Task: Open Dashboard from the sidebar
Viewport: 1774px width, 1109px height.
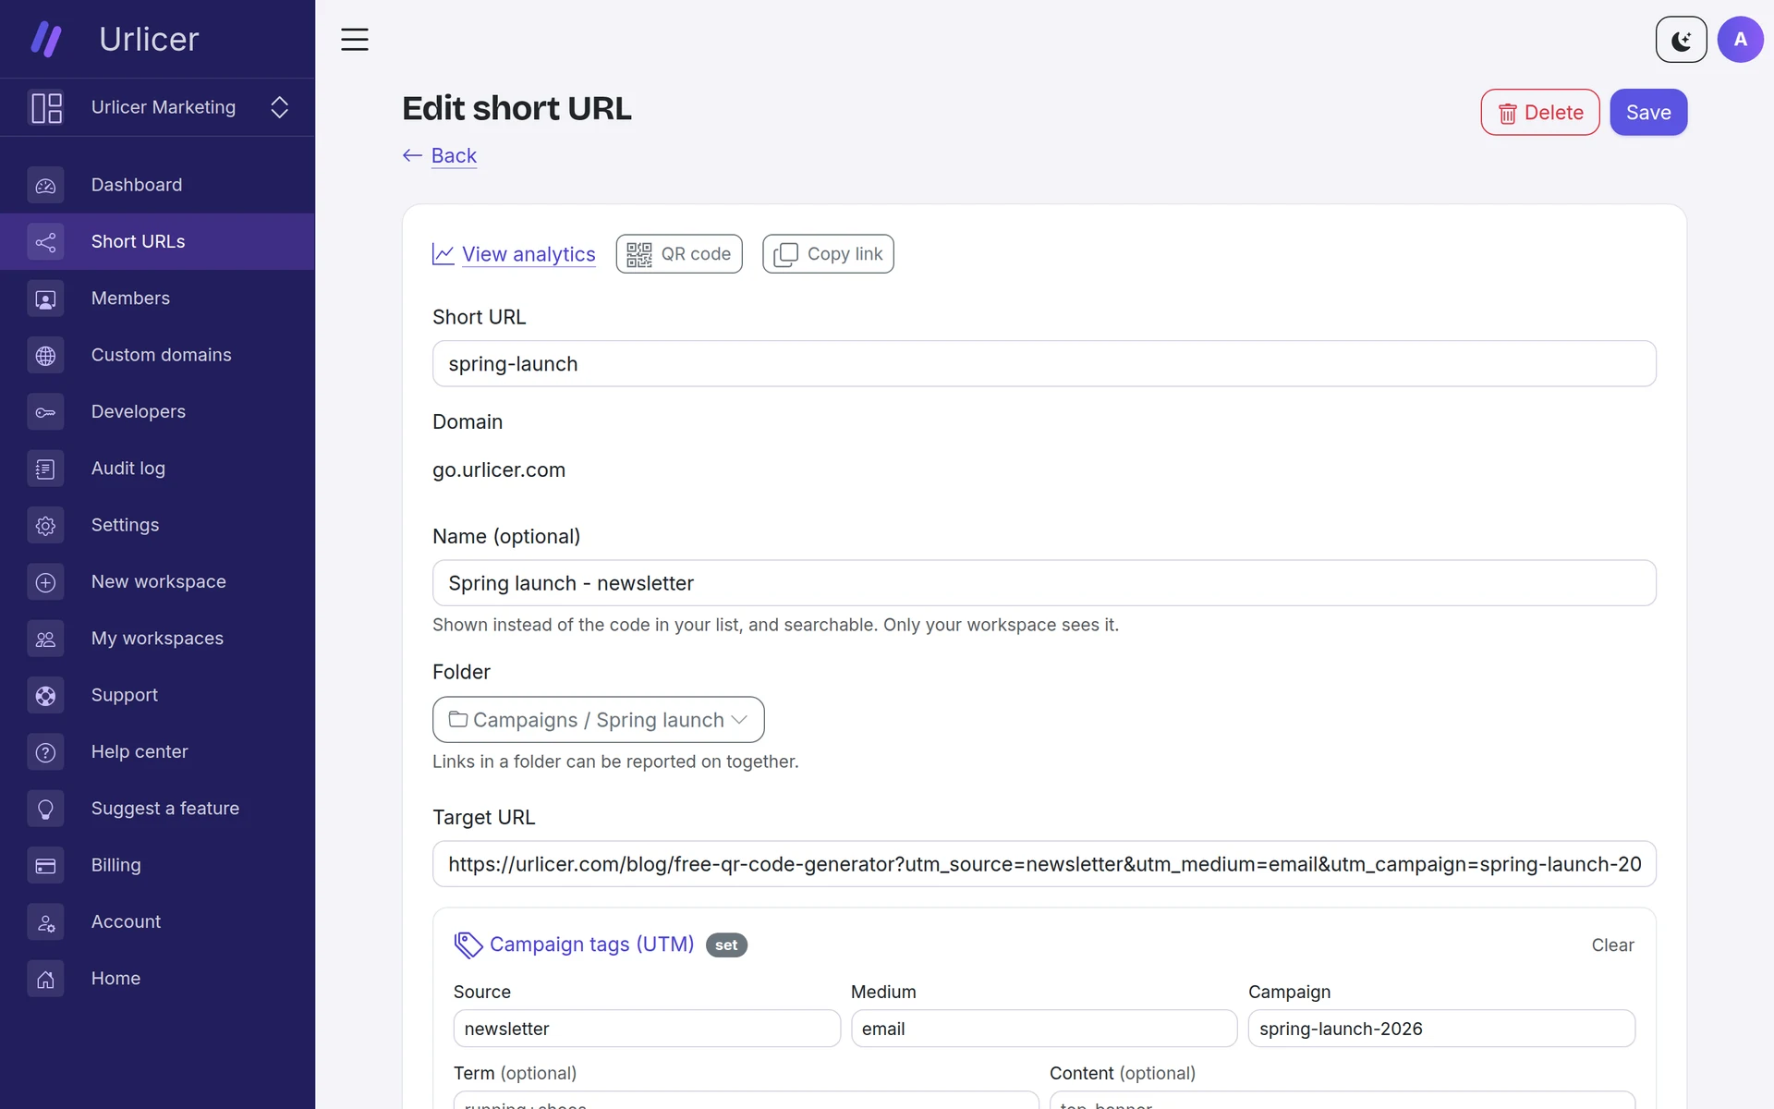Action: (157, 185)
